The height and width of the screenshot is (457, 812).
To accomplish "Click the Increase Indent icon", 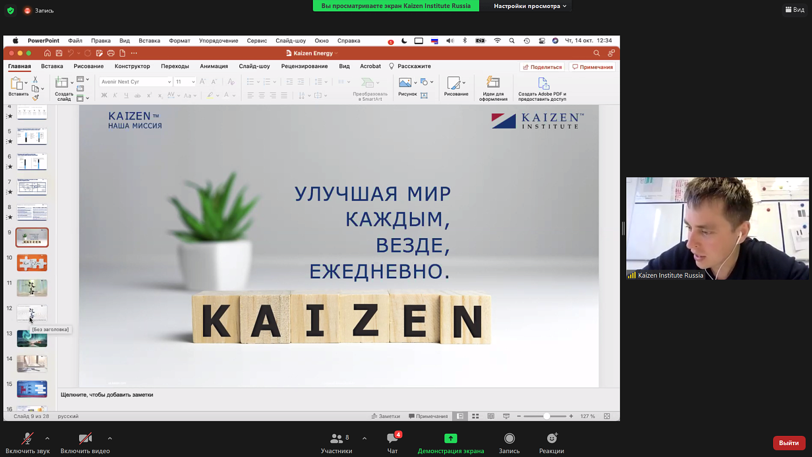I will (301, 82).
